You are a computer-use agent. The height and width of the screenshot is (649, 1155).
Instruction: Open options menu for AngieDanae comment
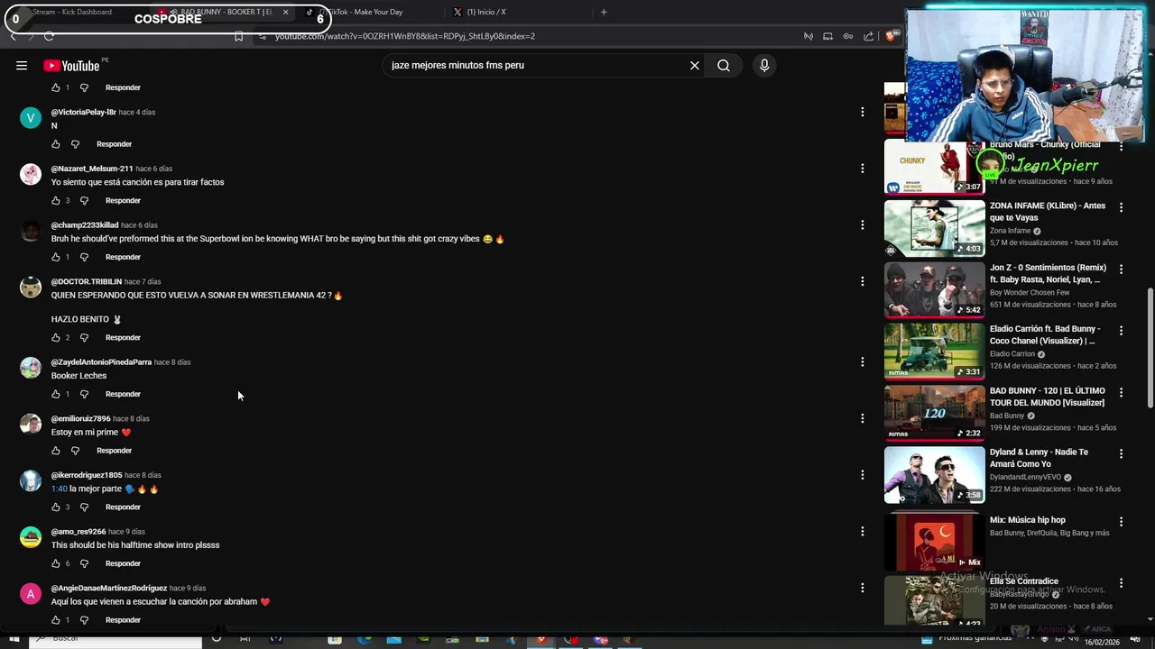pos(862,588)
